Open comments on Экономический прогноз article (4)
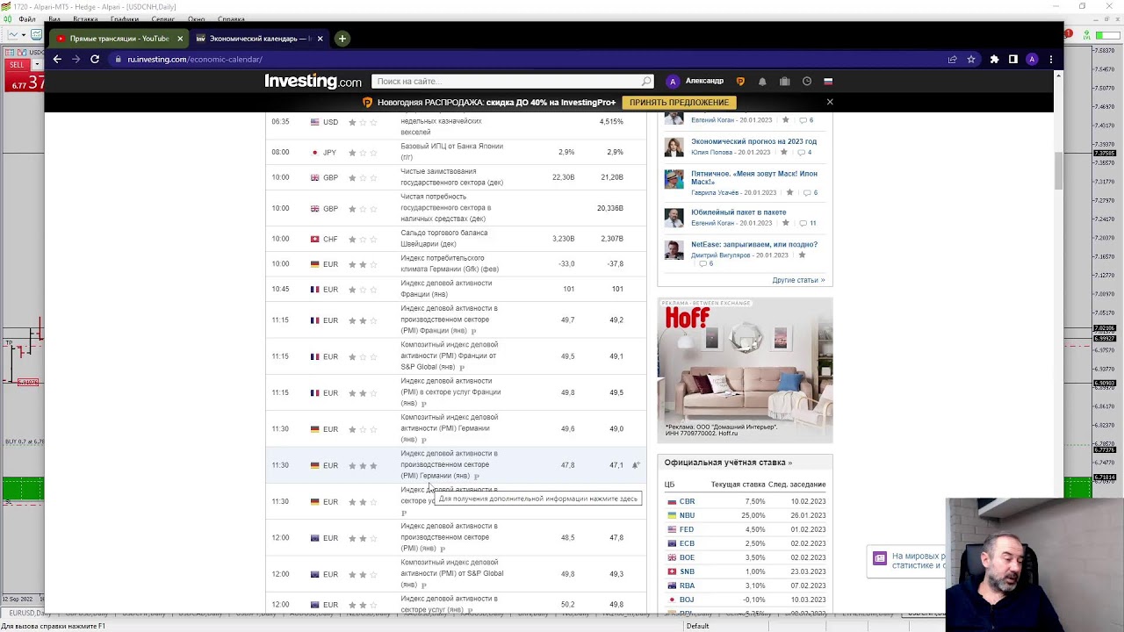 pyautogui.click(x=803, y=152)
